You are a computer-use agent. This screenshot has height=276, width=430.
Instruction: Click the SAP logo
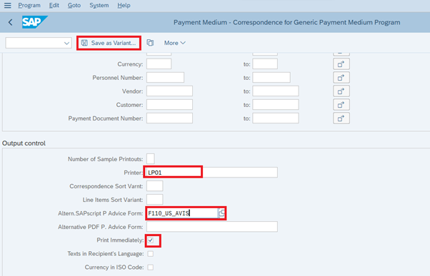pos(34,22)
